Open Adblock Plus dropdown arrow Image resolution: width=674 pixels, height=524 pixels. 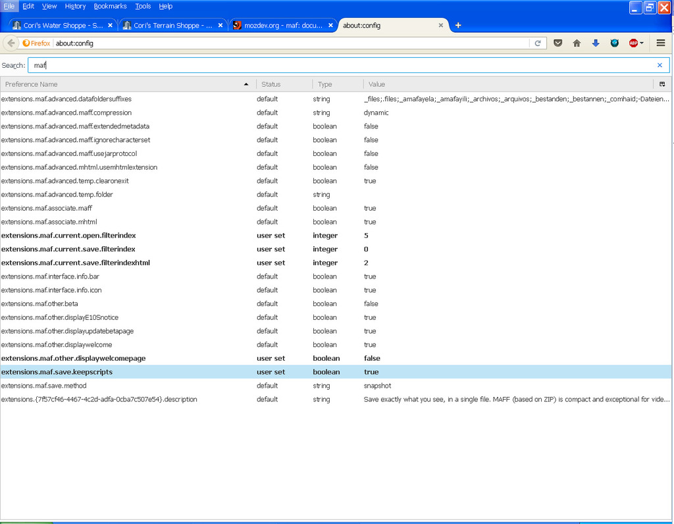click(x=642, y=43)
